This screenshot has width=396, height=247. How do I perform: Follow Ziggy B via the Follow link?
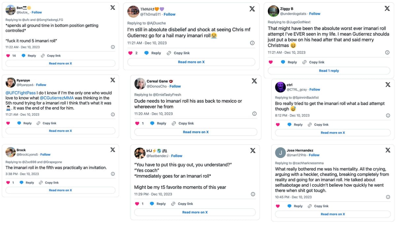(x=314, y=14)
